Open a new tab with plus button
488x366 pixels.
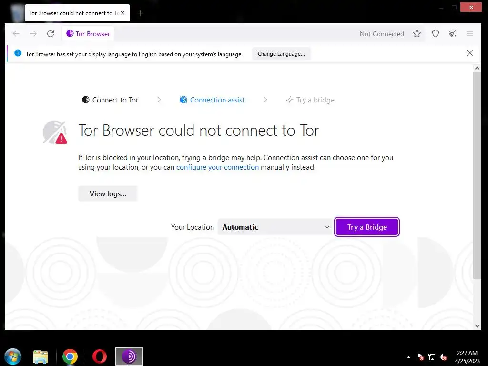point(141,13)
